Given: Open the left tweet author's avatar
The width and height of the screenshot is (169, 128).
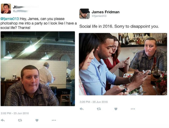Looking at the screenshot, I should (6, 8).
